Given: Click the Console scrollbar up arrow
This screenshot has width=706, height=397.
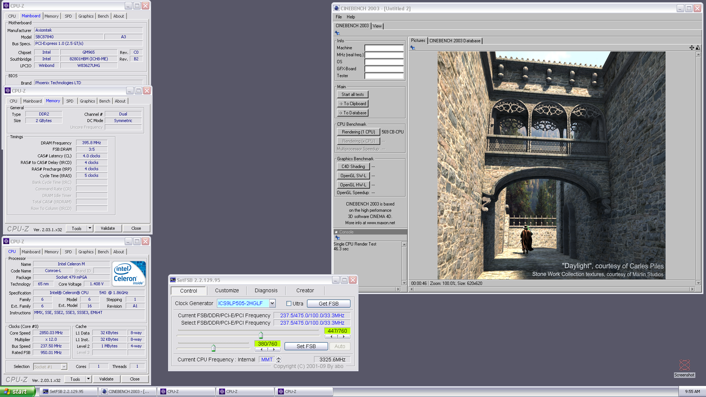Looking at the screenshot, I should click(x=404, y=244).
